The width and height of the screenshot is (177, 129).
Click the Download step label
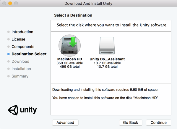tap(20, 61)
